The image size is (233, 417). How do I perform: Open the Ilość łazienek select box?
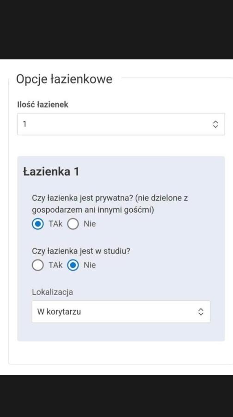(x=121, y=124)
